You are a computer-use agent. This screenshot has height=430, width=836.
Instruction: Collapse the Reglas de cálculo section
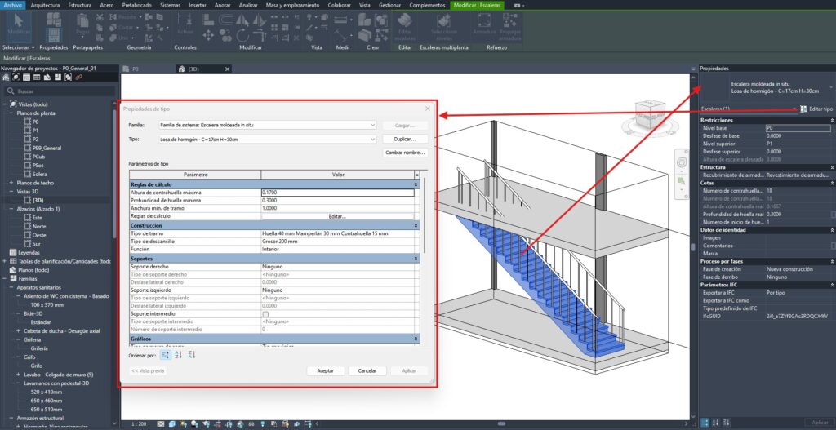(x=416, y=184)
